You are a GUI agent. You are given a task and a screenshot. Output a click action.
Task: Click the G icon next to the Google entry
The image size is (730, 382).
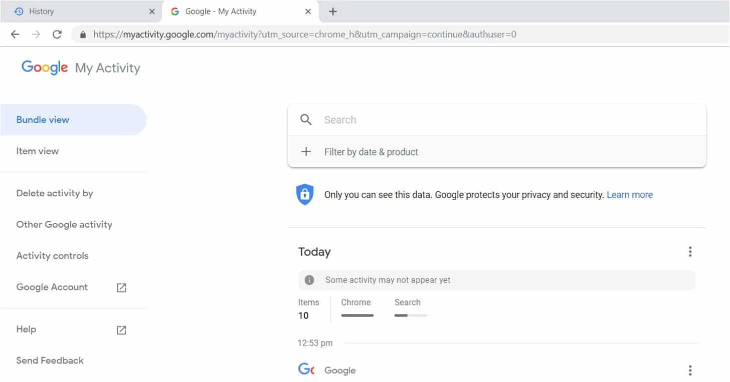[306, 369]
